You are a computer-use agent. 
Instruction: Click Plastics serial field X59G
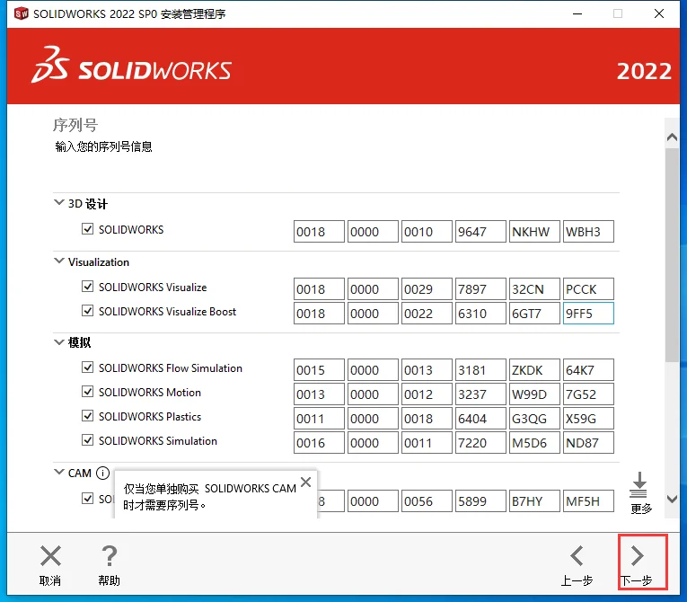[588, 419]
